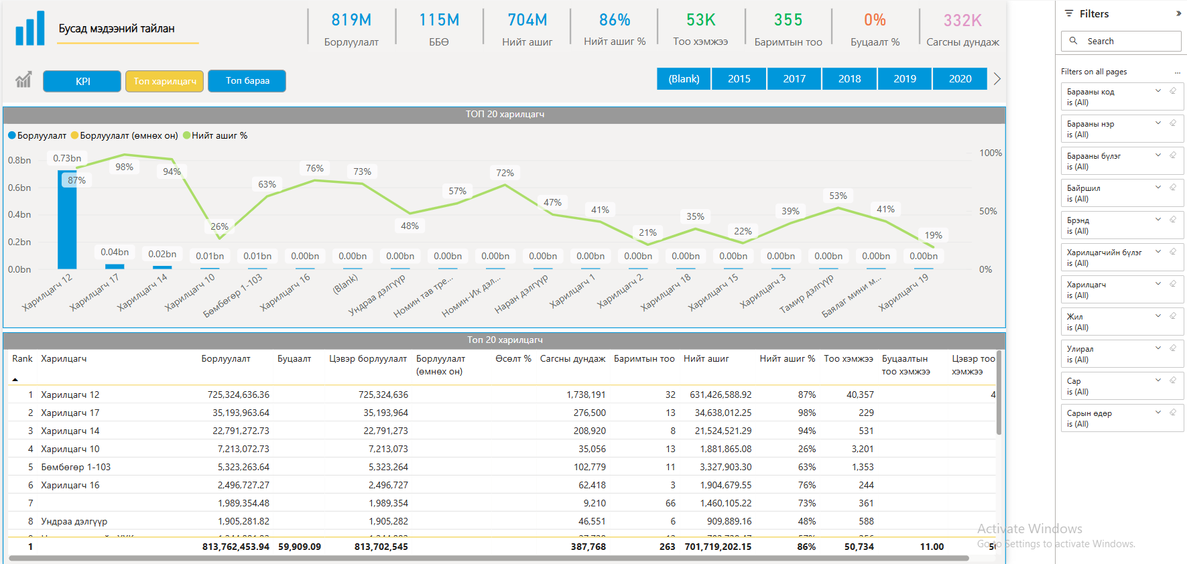Open more options for Filters on all pages

1177,72
